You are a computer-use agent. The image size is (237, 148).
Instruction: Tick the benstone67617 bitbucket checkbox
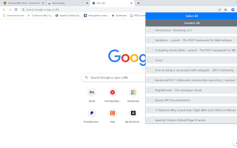pos(149,80)
